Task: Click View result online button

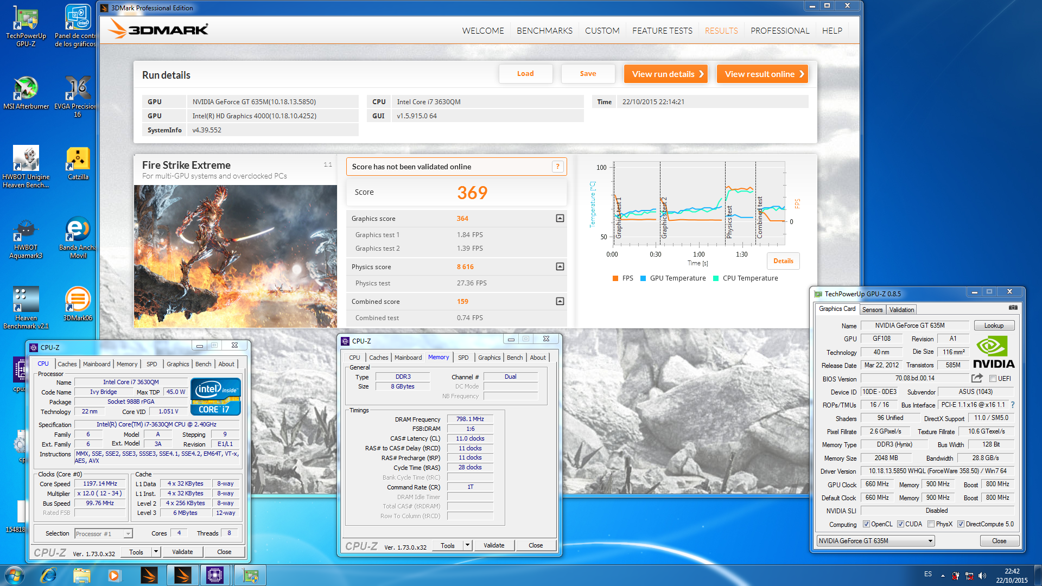Action: [763, 74]
